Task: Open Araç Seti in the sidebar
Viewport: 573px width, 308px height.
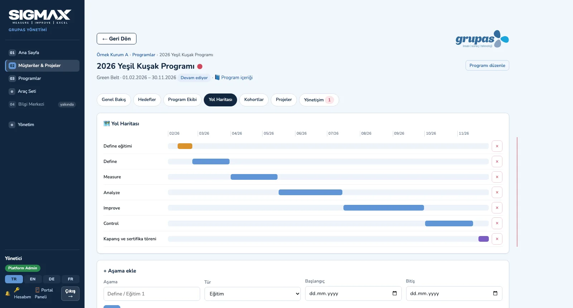Action: coord(42,91)
